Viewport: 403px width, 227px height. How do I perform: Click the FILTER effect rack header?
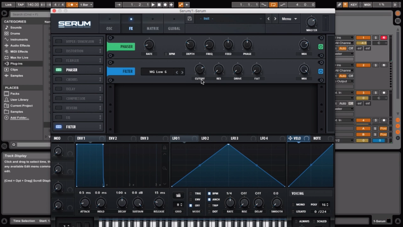[x=121, y=71]
